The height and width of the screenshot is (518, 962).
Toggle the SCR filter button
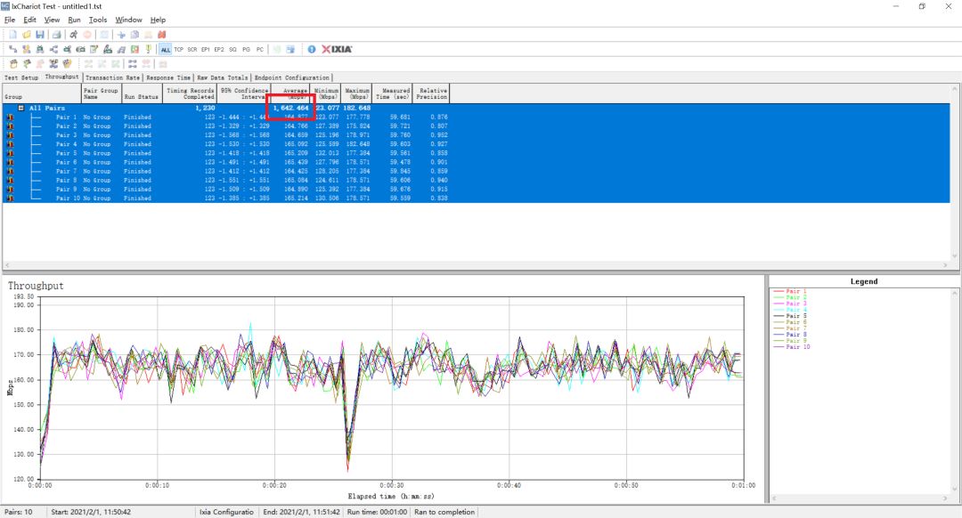tap(192, 49)
